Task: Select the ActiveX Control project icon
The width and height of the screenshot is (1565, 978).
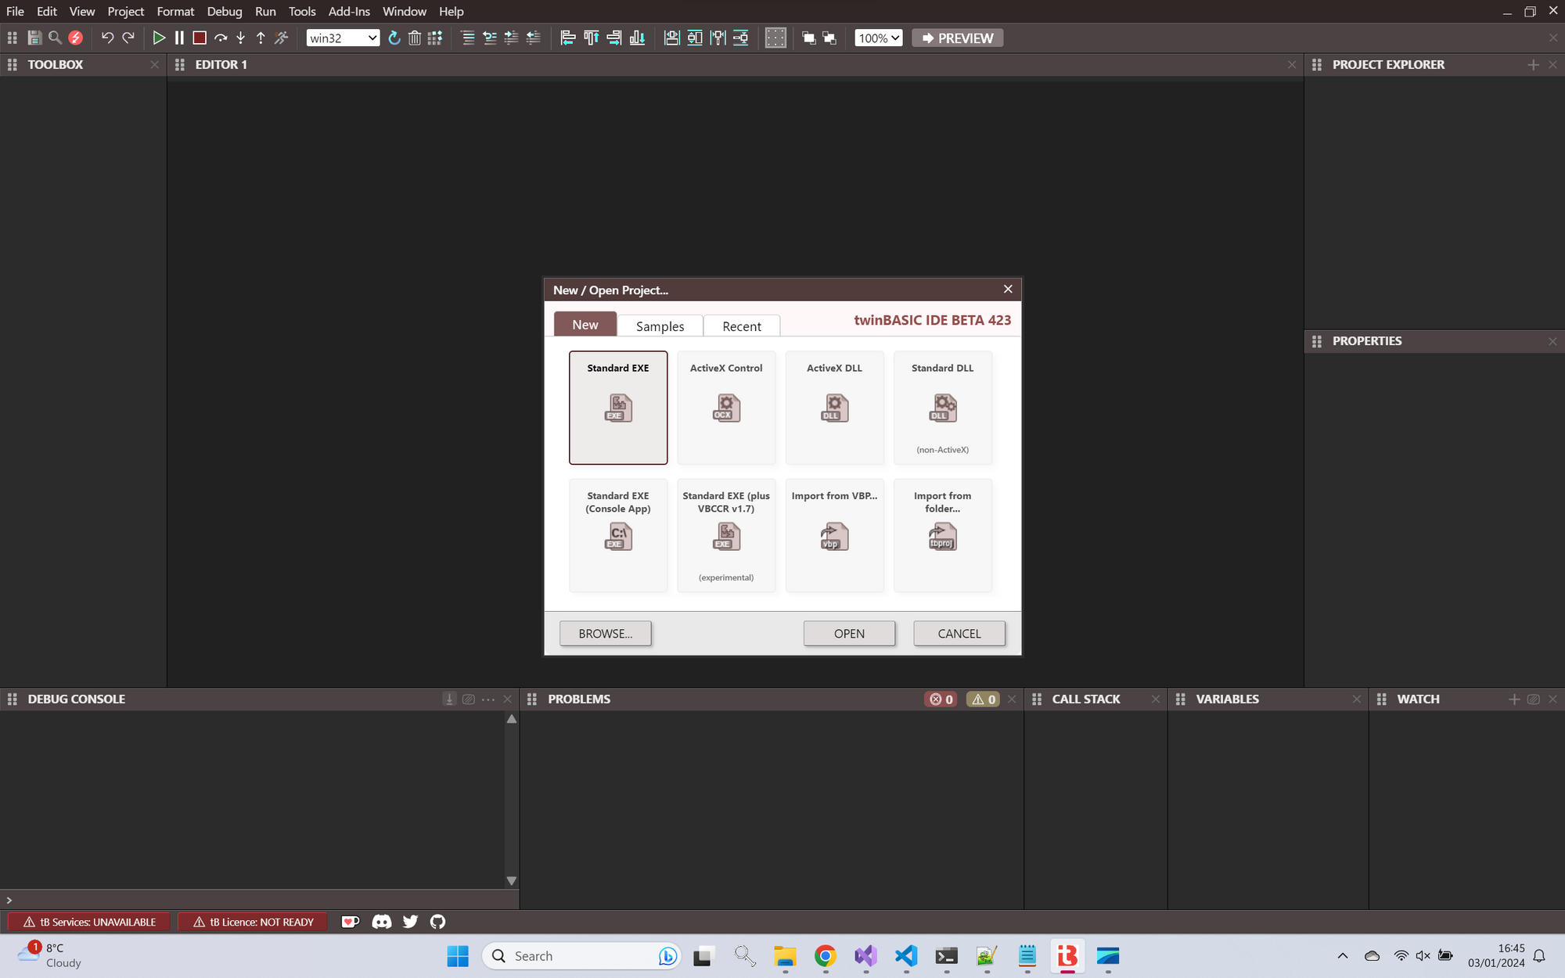Action: (x=726, y=408)
